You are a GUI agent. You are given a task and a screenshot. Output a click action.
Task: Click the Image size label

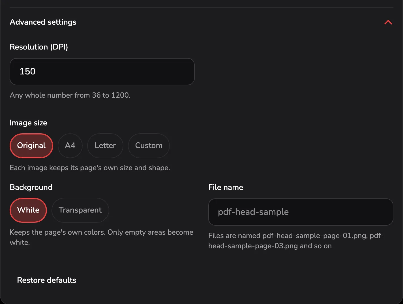coord(29,123)
